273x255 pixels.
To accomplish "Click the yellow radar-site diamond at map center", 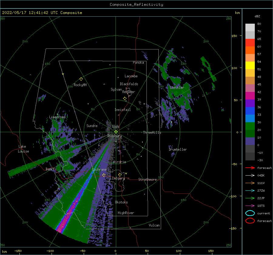I will (116, 132).
